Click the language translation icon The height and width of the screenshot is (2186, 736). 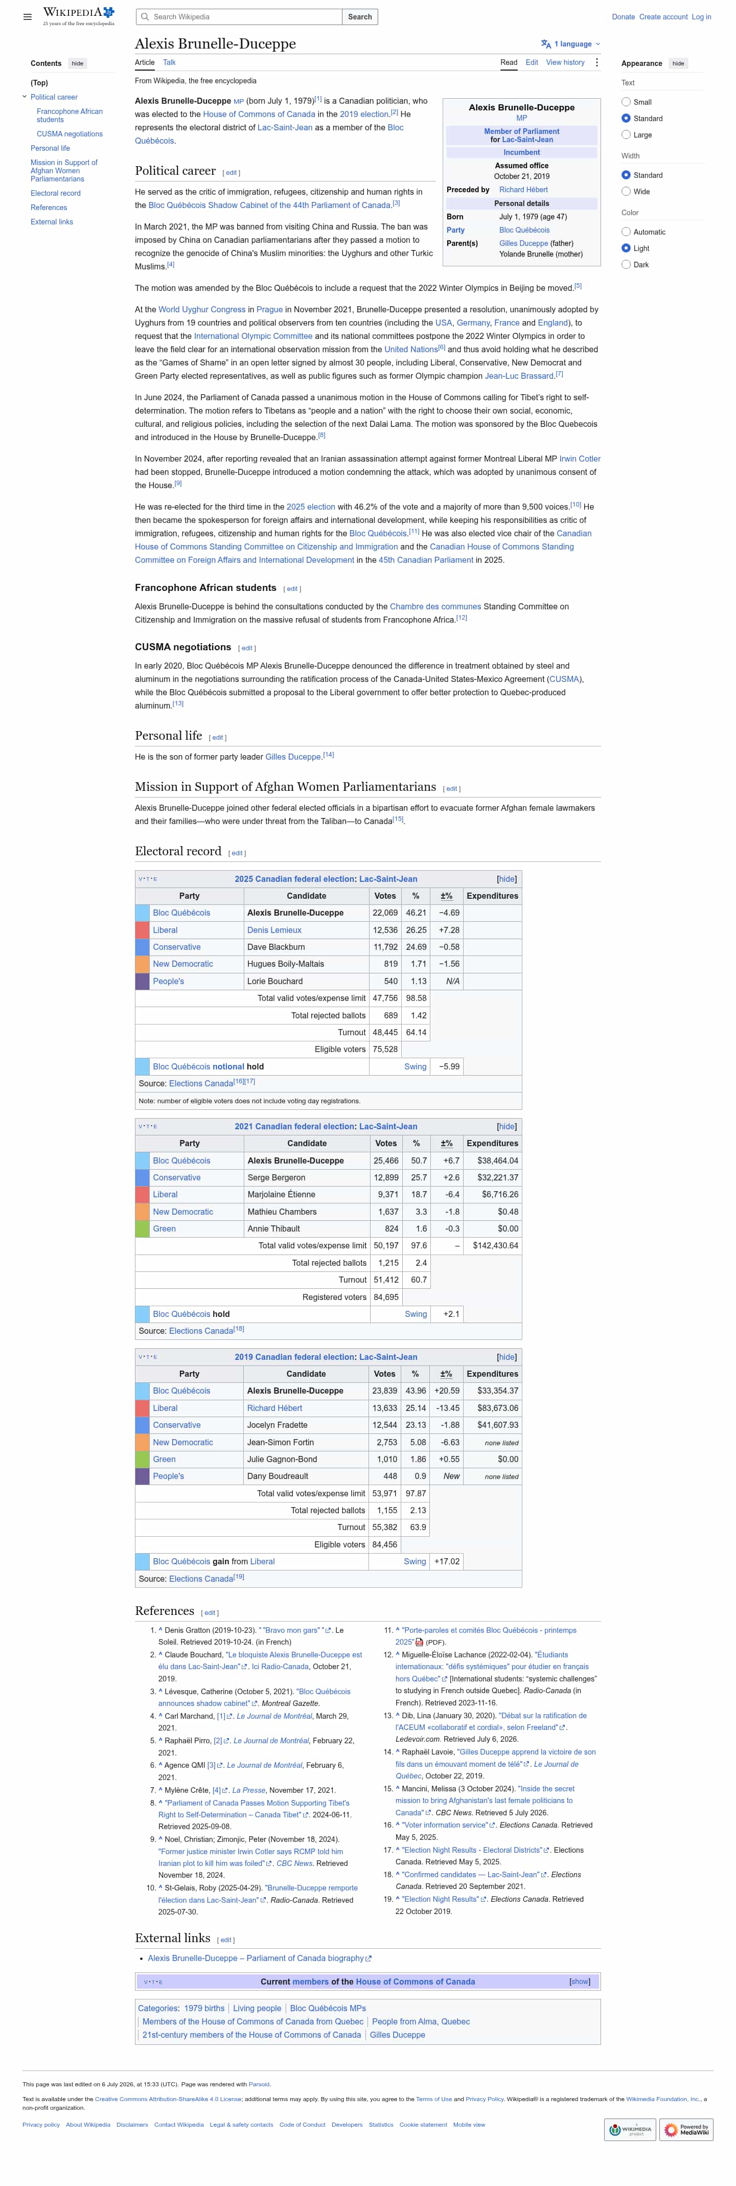click(546, 44)
